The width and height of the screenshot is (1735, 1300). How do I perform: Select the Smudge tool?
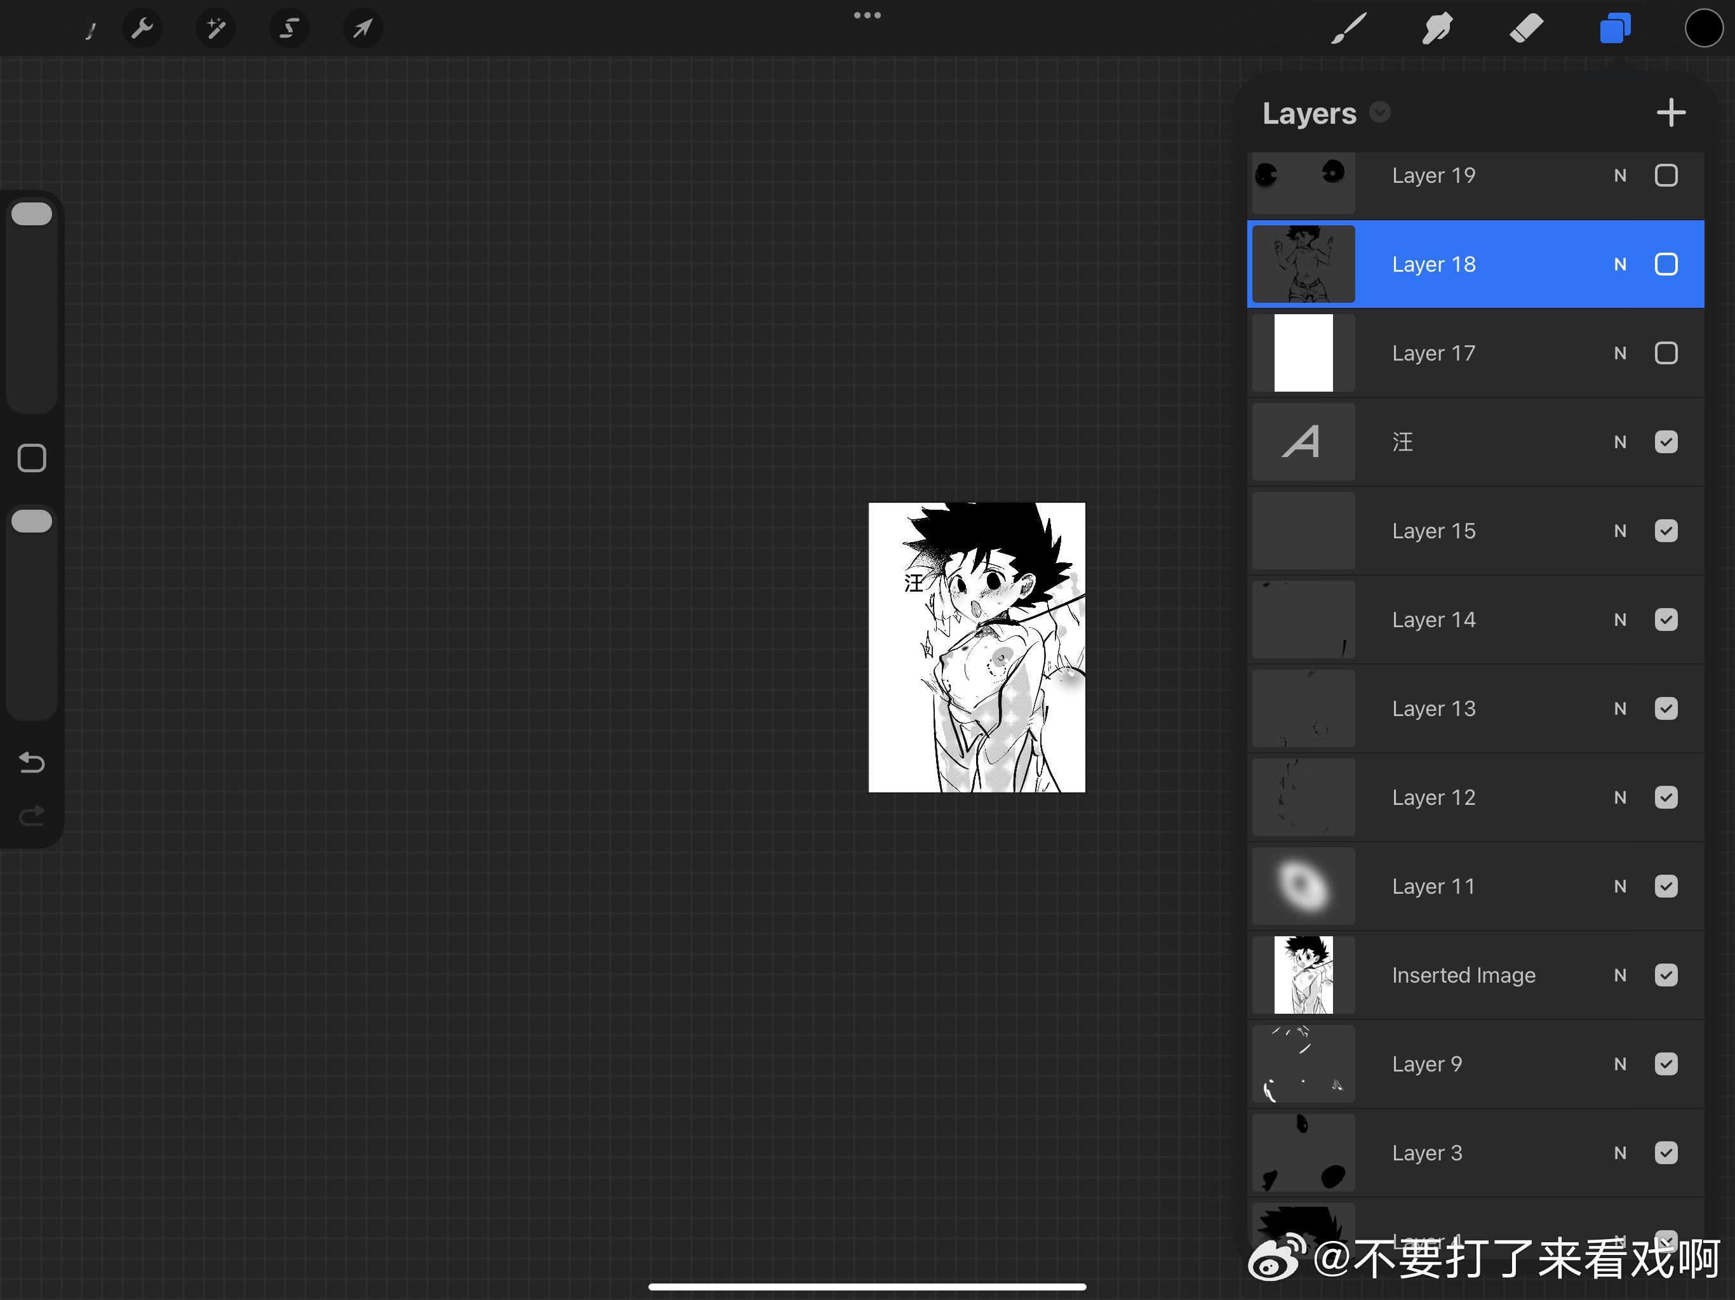[1438, 29]
